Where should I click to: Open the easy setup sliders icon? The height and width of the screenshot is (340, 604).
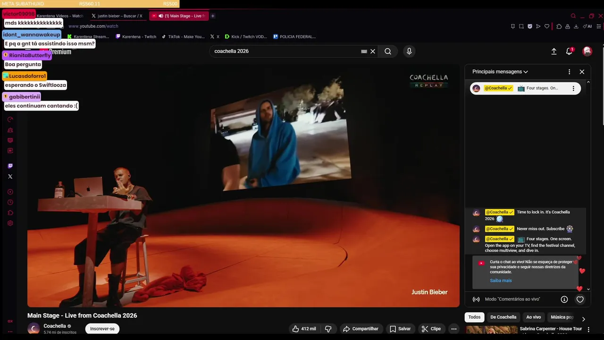click(x=599, y=26)
